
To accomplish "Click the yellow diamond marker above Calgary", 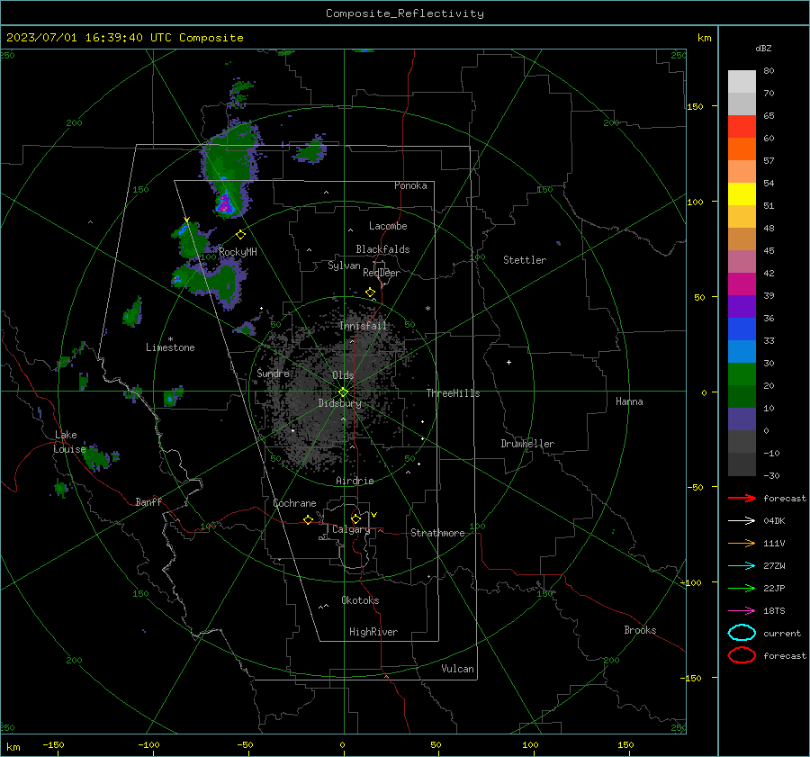I will tap(355, 518).
